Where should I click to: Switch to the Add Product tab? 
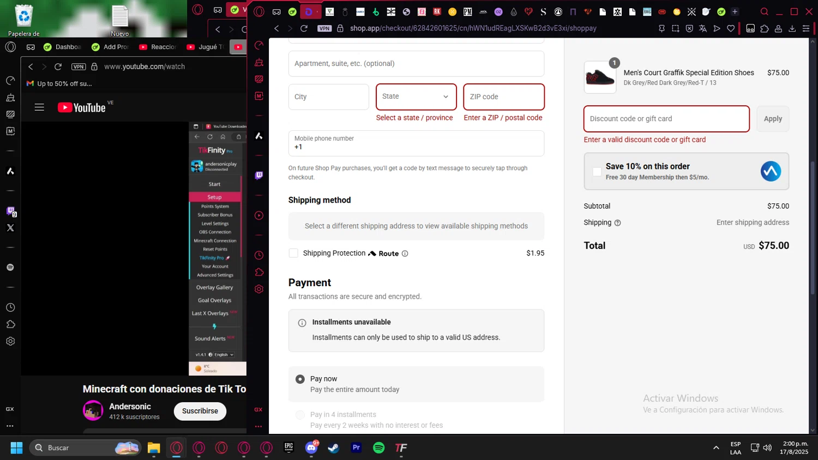pyautogui.click(x=110, y=47)
